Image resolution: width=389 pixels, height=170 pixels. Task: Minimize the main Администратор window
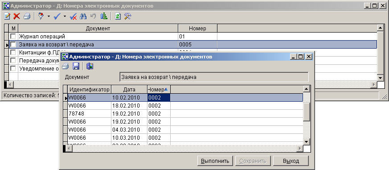(x=368, y=5)
